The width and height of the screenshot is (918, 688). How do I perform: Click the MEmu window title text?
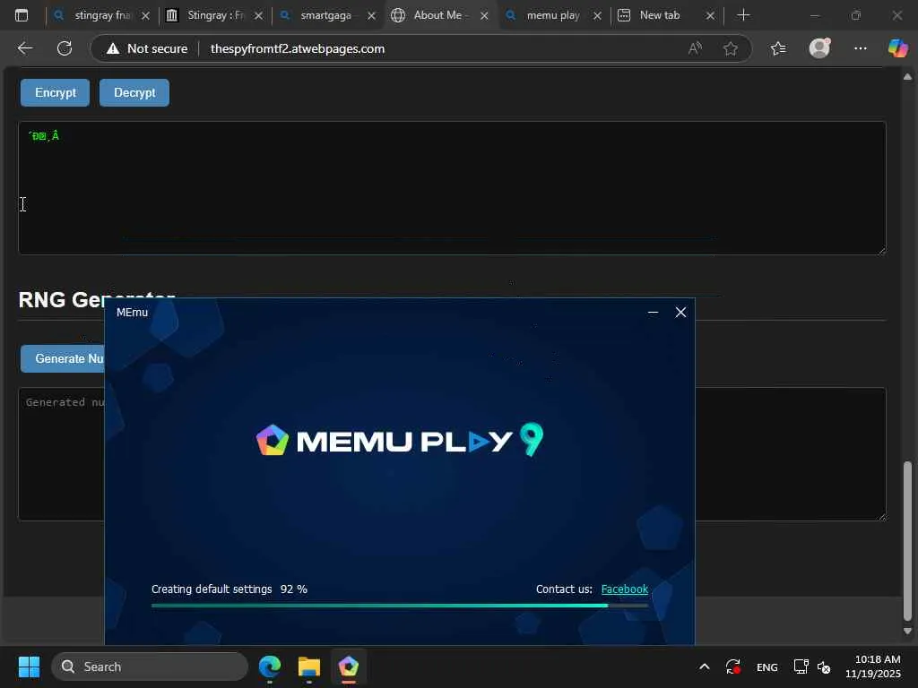coord(133,313)
